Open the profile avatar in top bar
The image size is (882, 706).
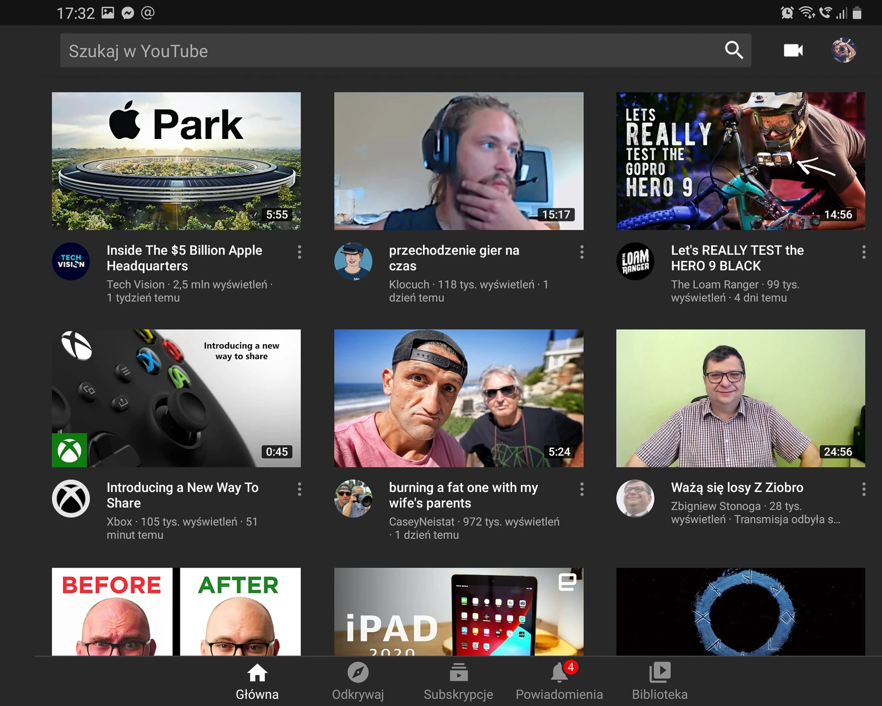tap(844, 51)
